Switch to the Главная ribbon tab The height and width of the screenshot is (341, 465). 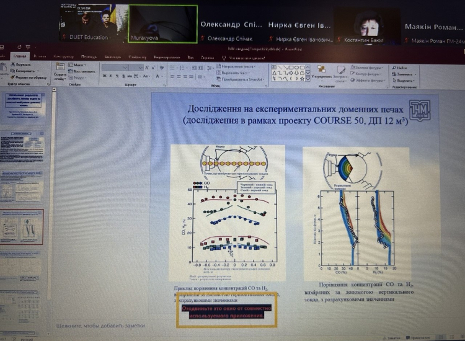(x=19, y=56)
